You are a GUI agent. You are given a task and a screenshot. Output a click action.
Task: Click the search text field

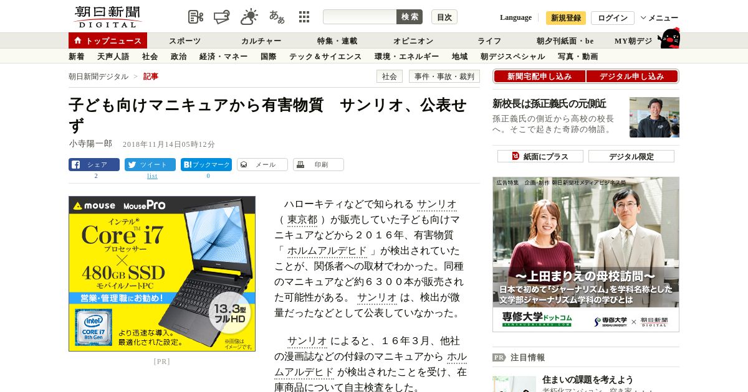360,17
